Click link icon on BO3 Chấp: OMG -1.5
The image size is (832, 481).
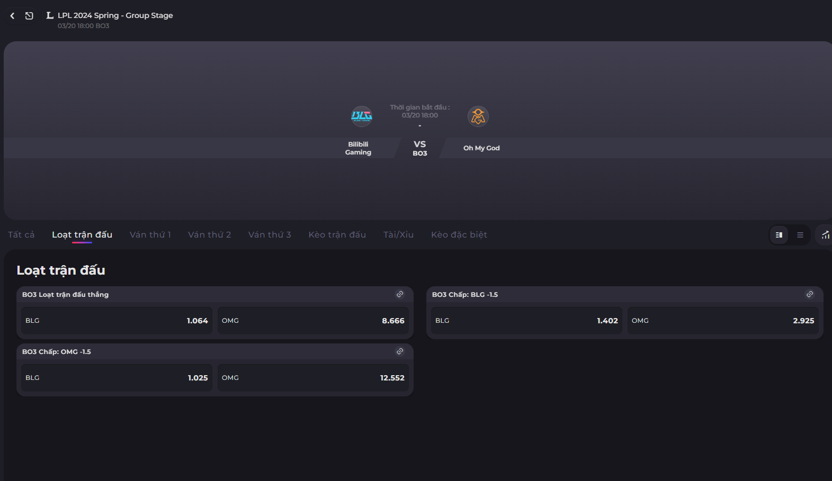[x=400, y=351]
